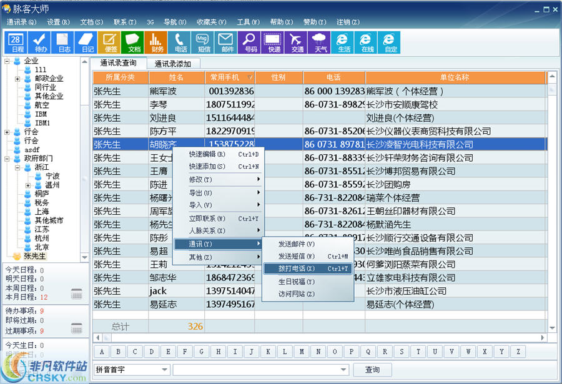
Task: Select 快速编辑(R) in context menu
Action: 219,154
